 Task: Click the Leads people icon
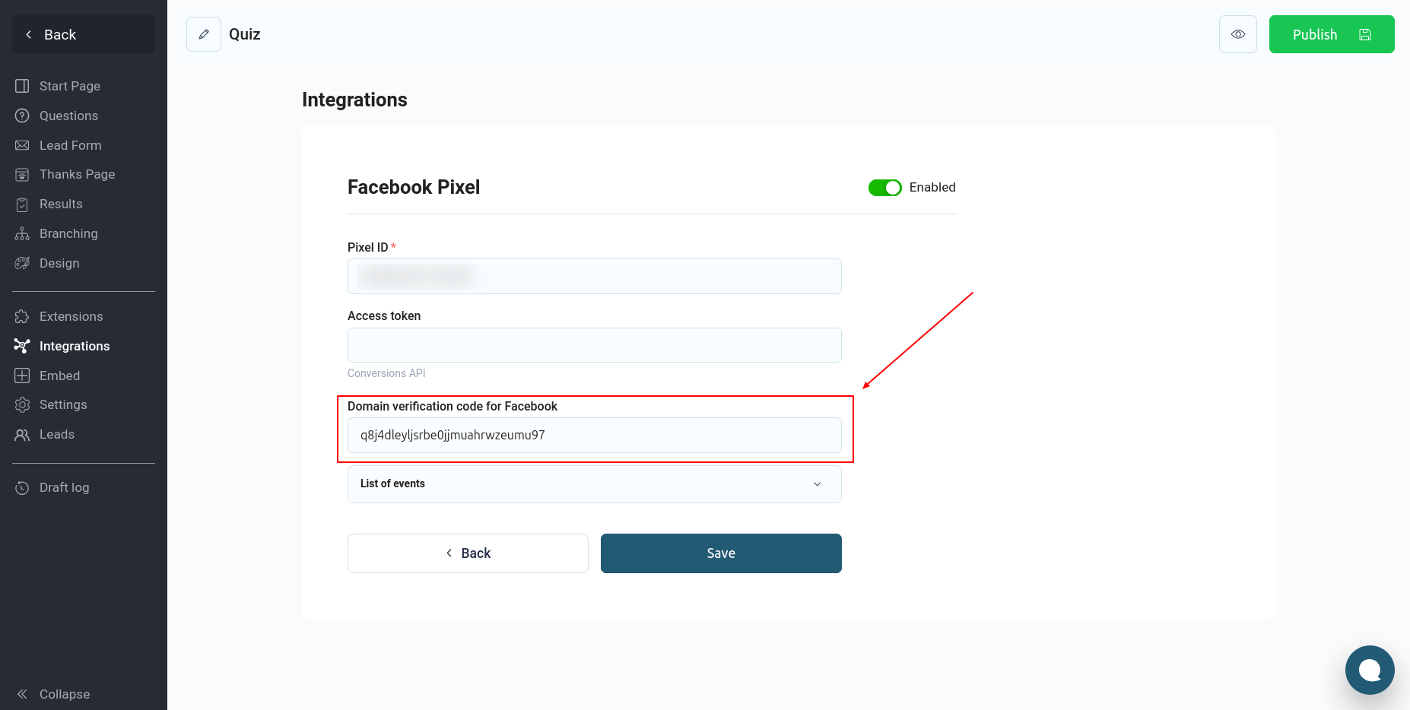point(22,434)
